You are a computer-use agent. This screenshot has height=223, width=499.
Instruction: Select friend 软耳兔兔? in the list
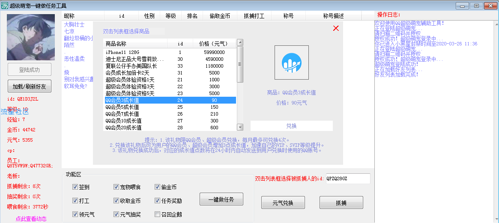(75, 86)
